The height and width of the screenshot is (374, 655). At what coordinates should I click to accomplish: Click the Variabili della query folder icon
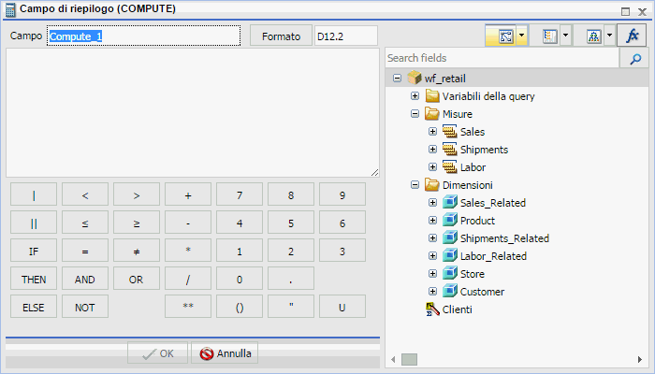432,96
